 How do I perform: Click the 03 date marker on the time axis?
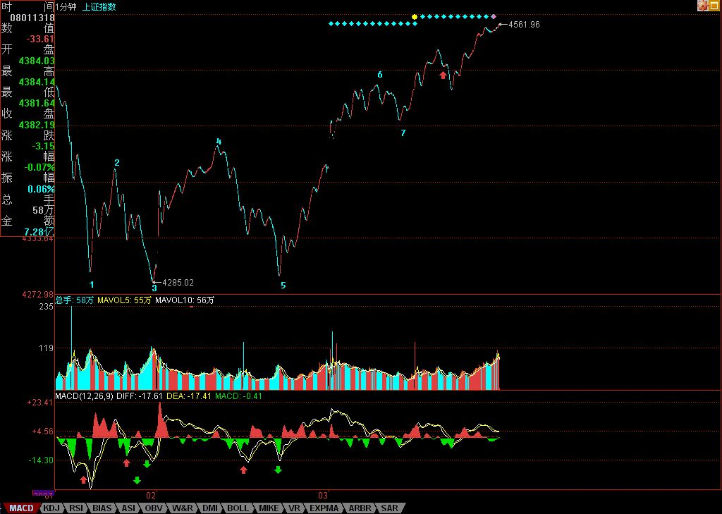pos(324,495)
